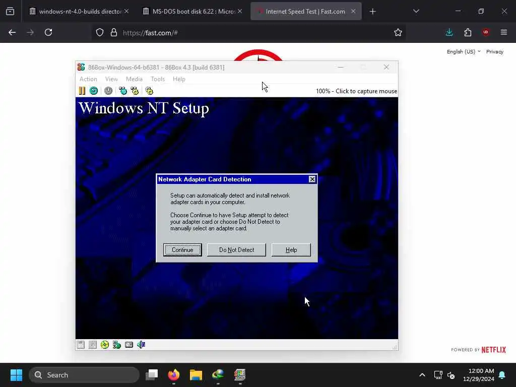Click the sound speaker status bar icon

141,345
